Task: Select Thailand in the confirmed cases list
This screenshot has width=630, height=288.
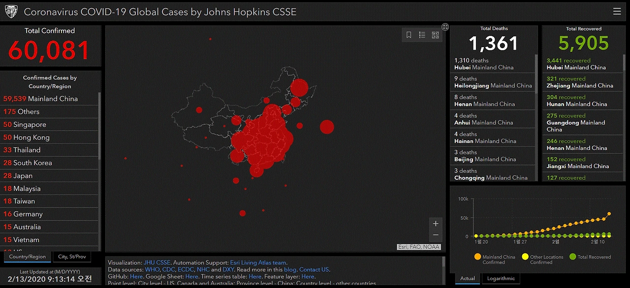Action: click(x=49, y=150)
